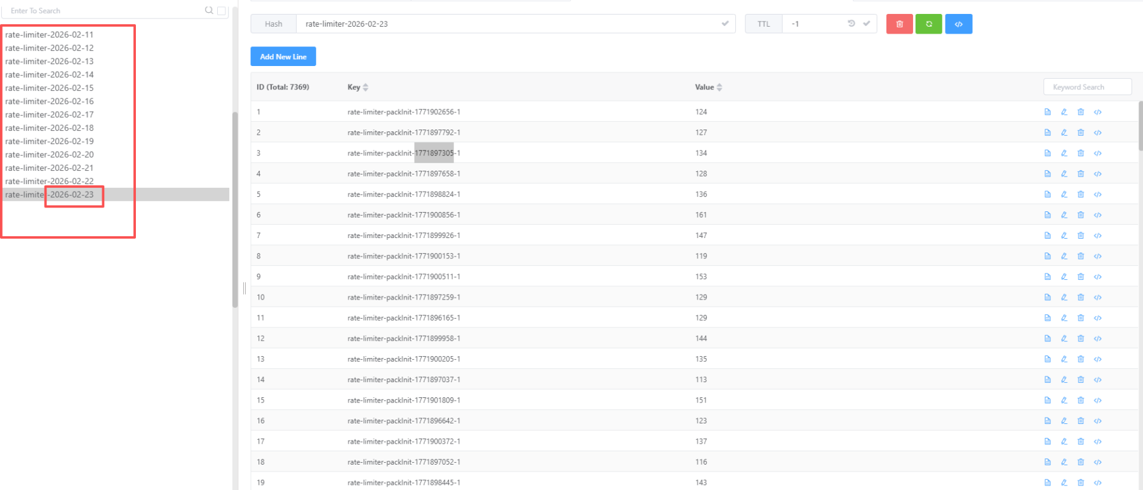1143x490 pixels.
Task: Click the Enter To Search input box
Action: tap(102, 11)
